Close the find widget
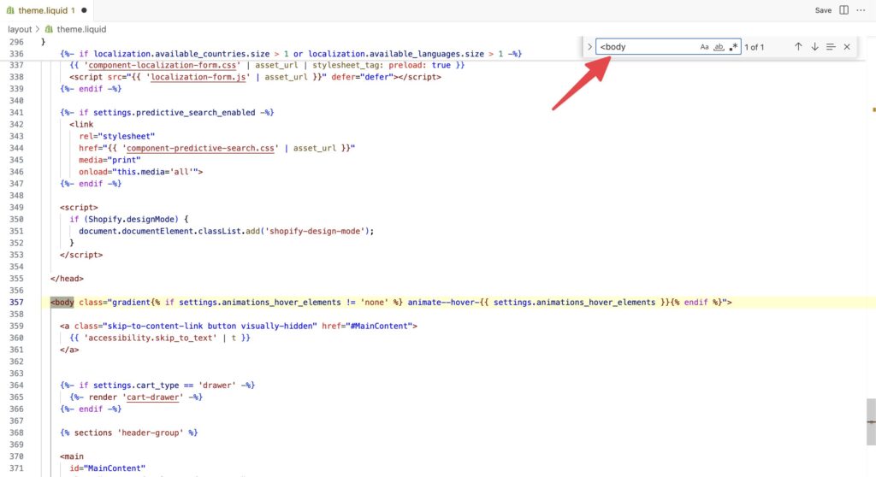 pyautogui.click(x=847, y=47)
